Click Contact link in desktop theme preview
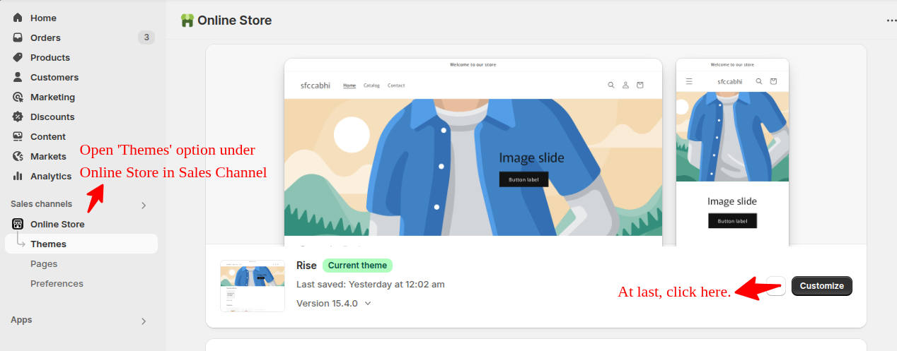897x351 pixels. coord(396,85)
